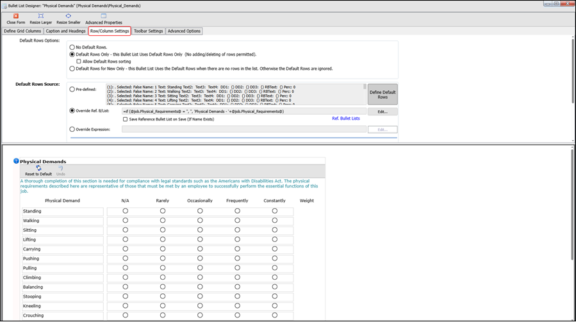Select Constantly for Standing
The image size is (576, 322).
(275, 211)
